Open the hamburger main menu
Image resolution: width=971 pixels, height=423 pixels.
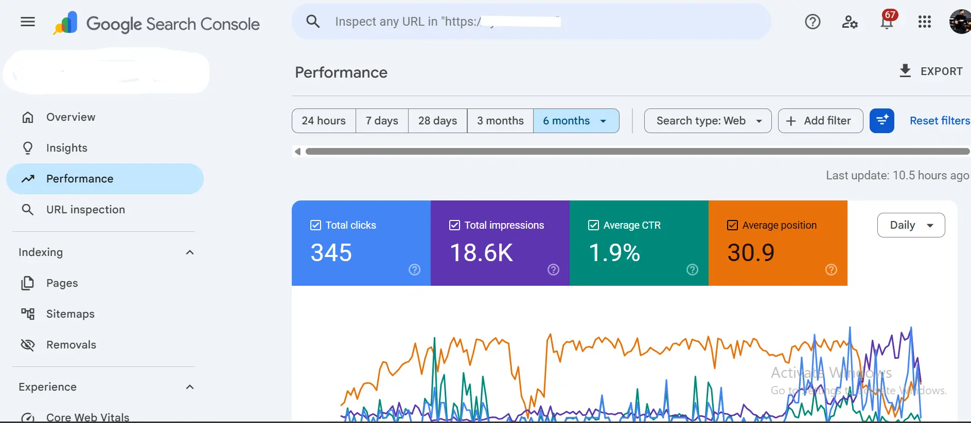[28, 22]
